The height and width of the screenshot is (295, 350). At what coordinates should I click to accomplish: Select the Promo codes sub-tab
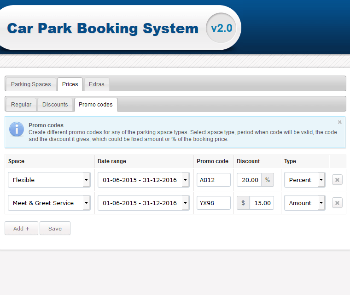coord(96,105)
